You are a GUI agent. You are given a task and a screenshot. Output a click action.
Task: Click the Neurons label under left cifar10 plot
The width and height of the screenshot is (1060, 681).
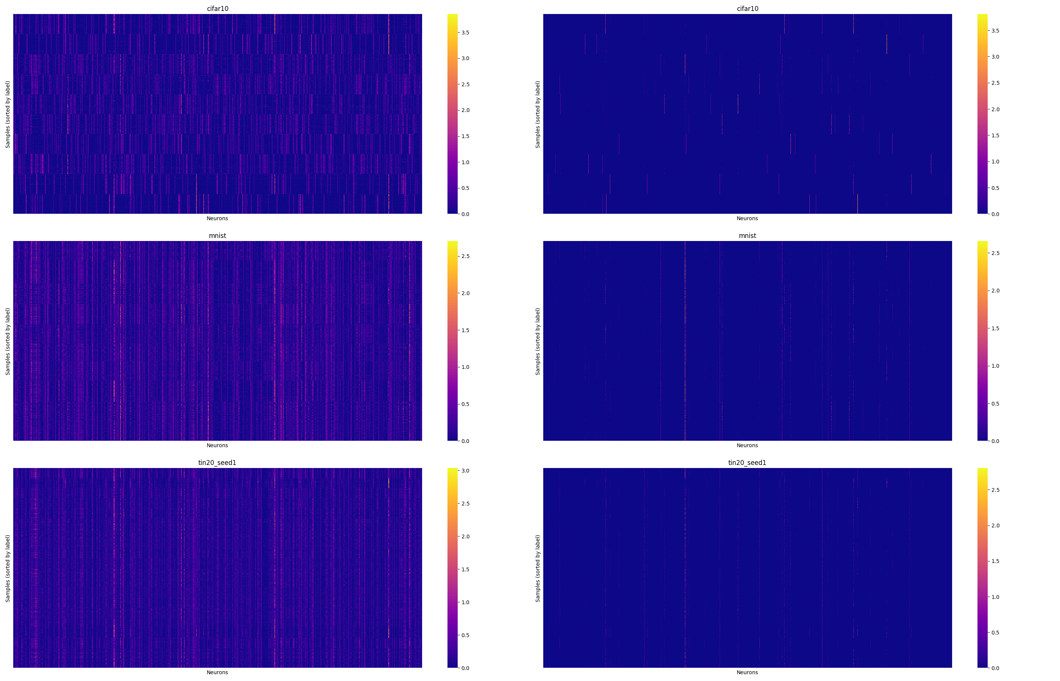click(x=217, y=218)
